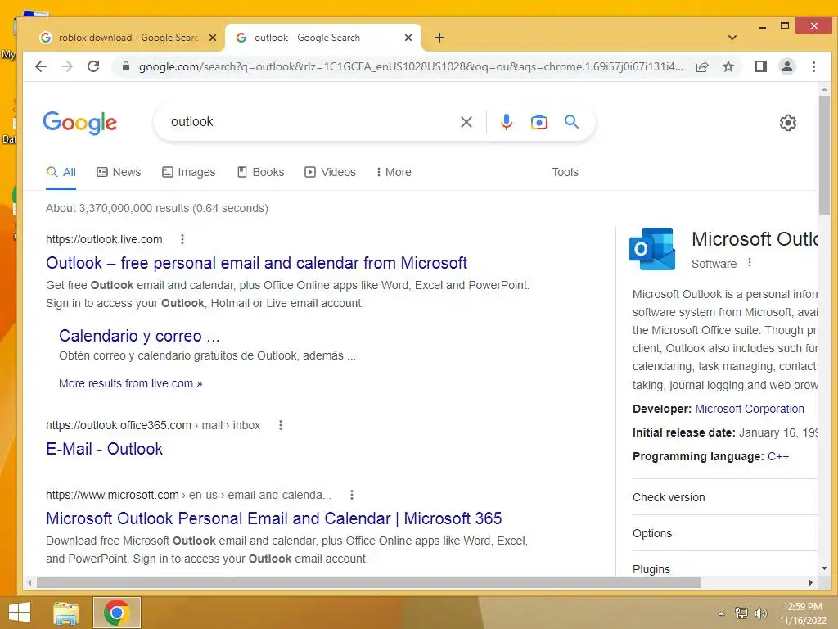Viewport: 838px width, 629px height.
Task: Open Google quick settings gear
Action: (788, 123)
